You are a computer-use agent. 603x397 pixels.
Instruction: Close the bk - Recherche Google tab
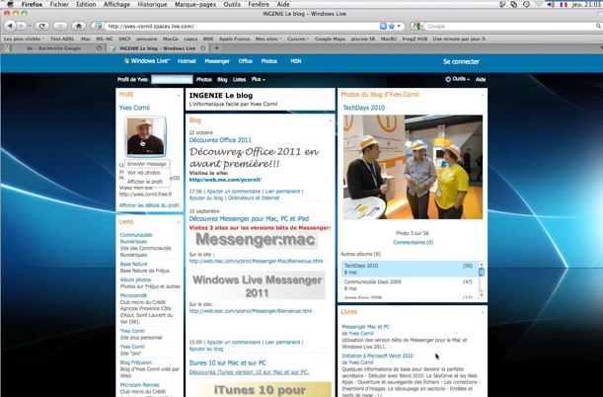99,48
